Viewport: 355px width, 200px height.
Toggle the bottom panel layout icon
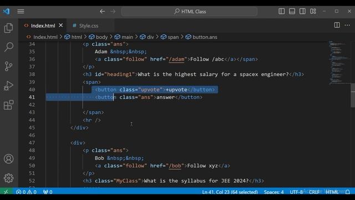[292, 11]
